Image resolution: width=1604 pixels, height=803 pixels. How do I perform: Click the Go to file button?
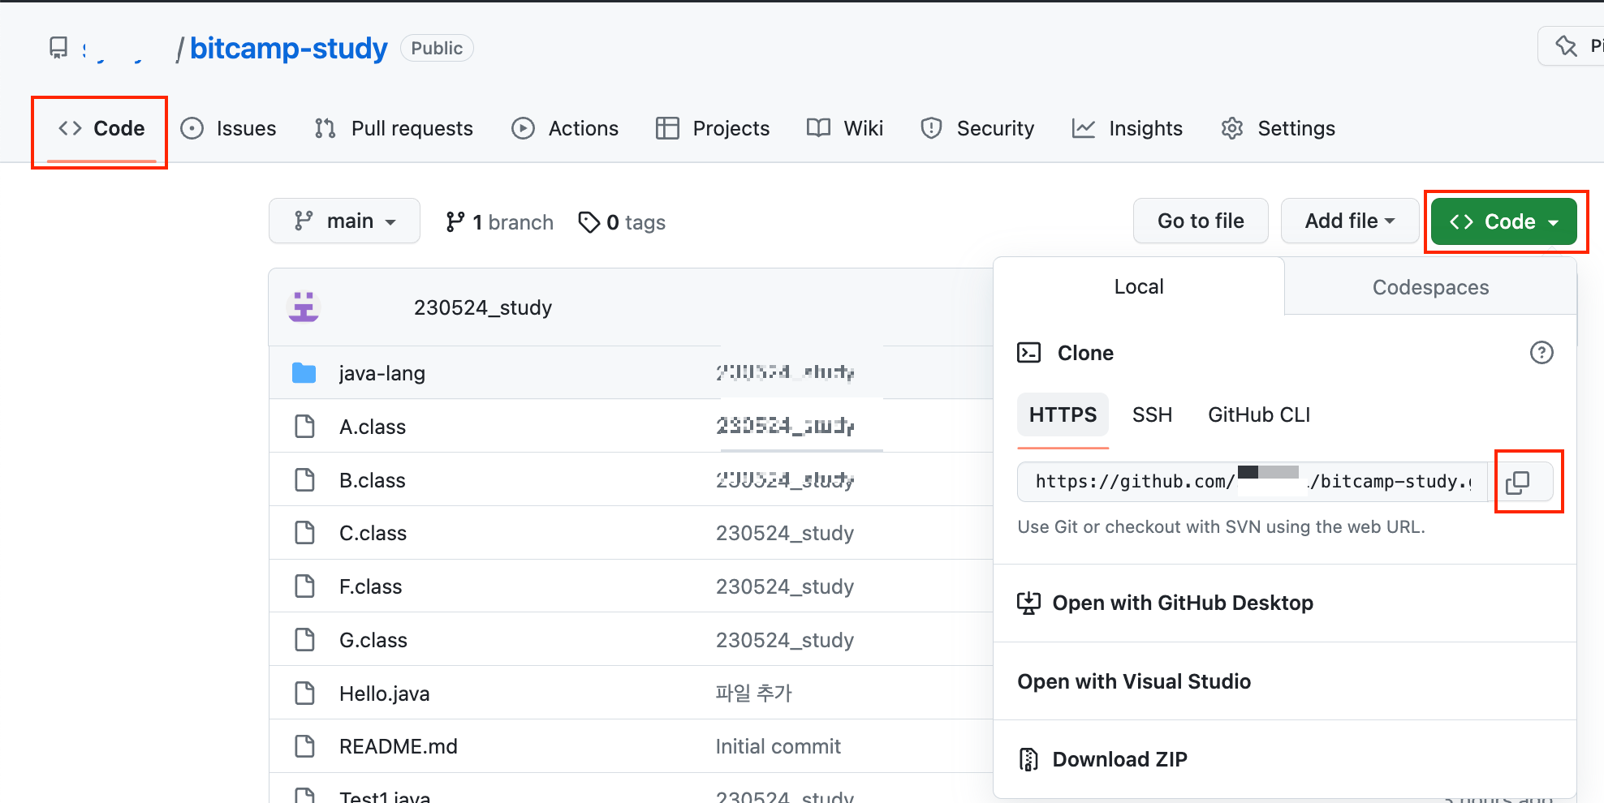coord(1201,221)
